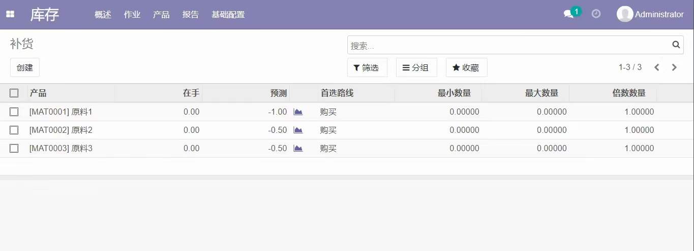This screenshot has height=251, width=694.
Task: Go to previous page arrow
Action: point(656,67)
